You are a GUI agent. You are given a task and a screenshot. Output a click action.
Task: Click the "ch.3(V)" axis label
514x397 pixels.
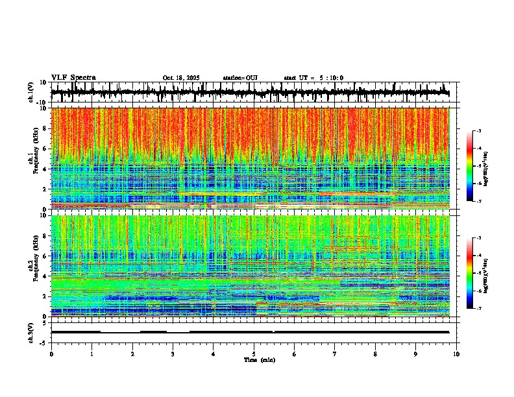click(x=31, y=333)
